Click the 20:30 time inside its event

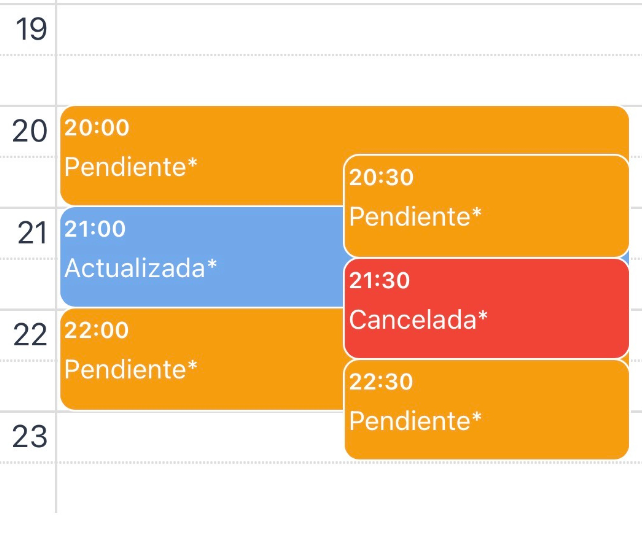click(381, 178)
